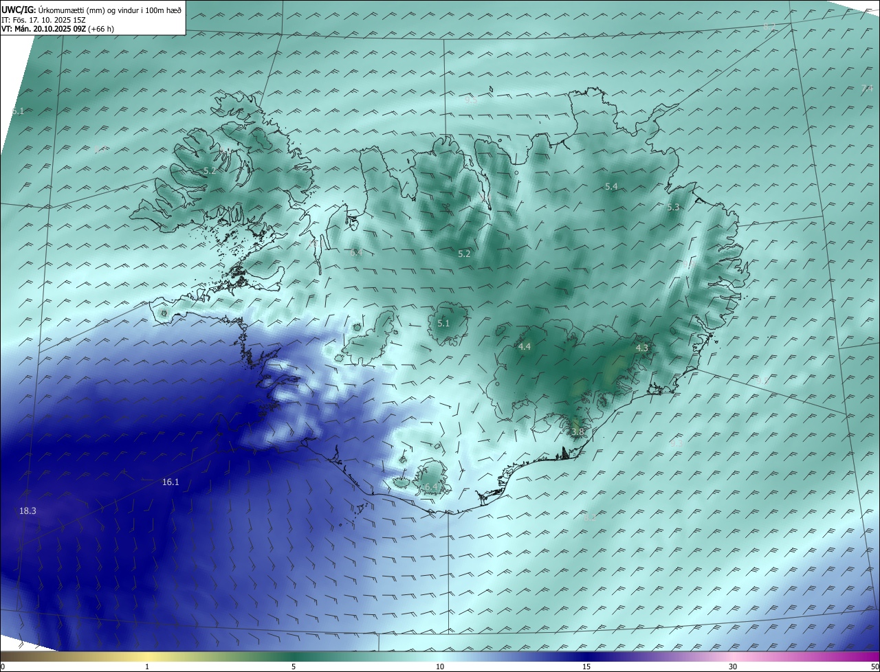Click the 5.4 value label in northeast Iceland

pyautogui.click(x=611, y=187)
